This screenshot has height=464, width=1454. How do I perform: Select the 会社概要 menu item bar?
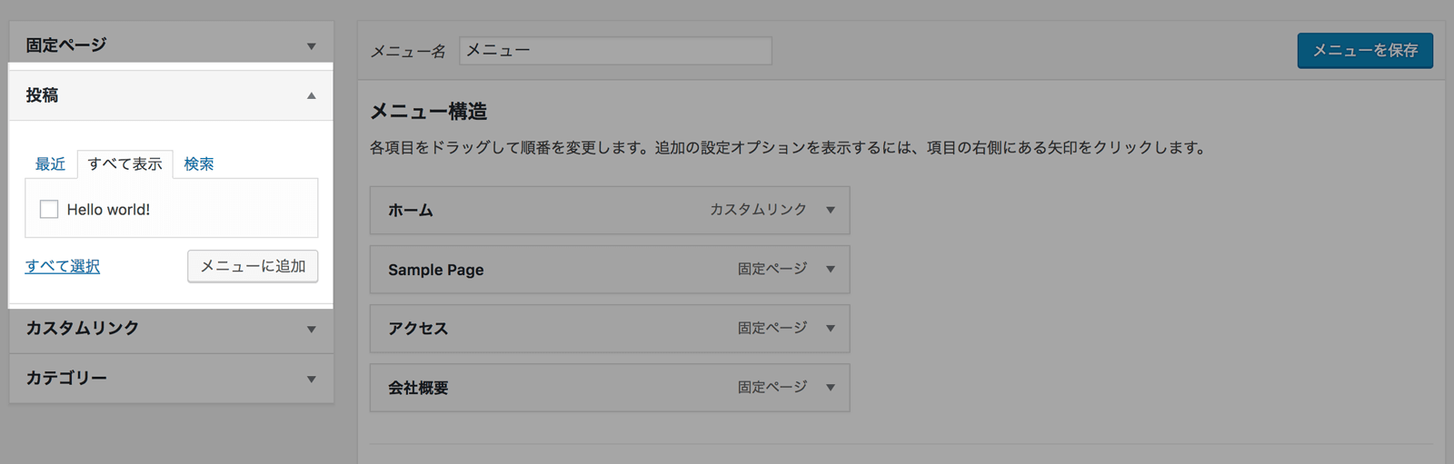[x=610, y=388]
